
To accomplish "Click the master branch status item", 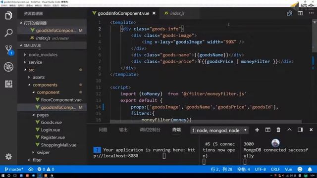I will [14, 169].
